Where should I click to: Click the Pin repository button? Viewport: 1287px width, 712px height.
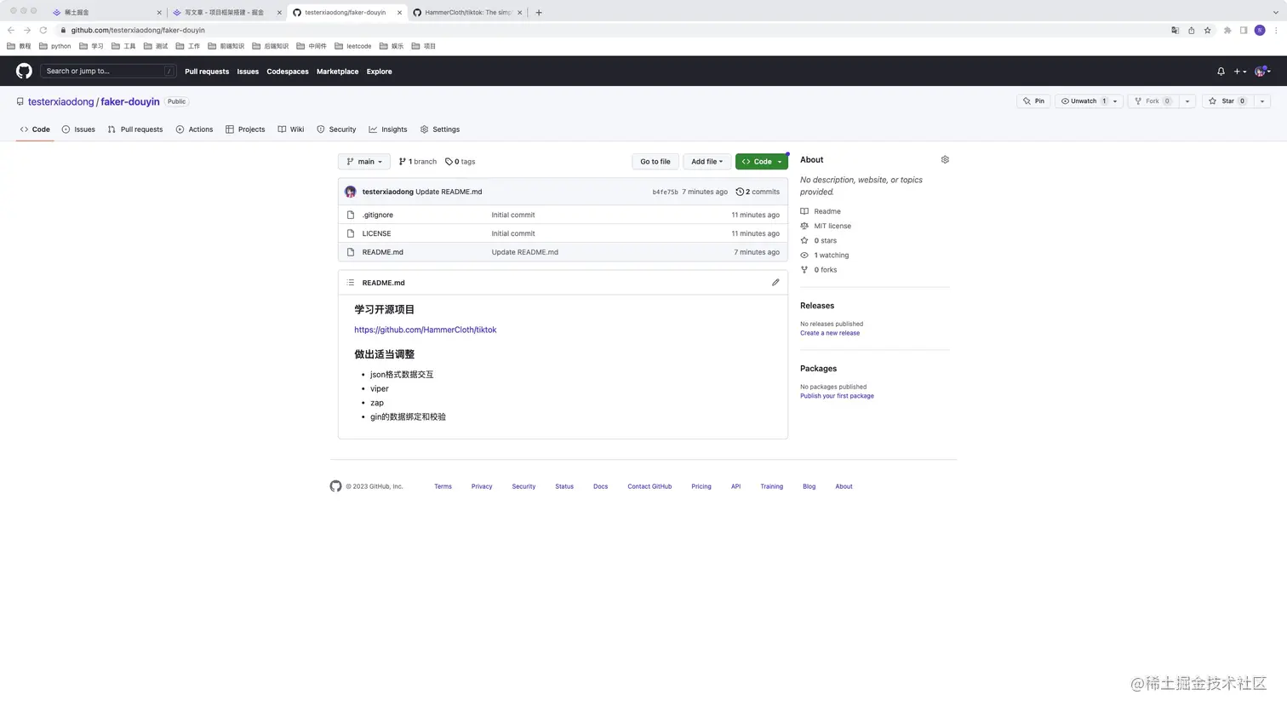1033,101
